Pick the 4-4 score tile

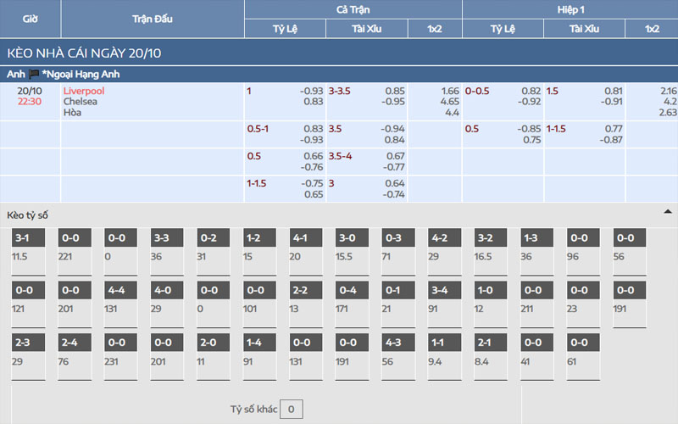[116, 291]
